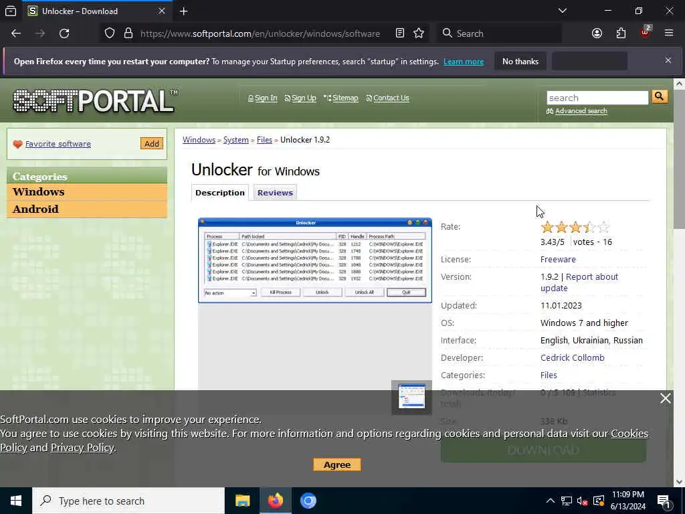Click the scrollbar down arrow
Screen dimensions: 685x514
tap(680, 482)
